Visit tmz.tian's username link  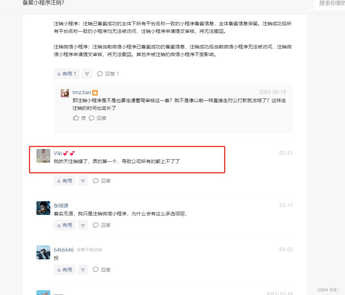pyautogui.click(x=81, y=92)
